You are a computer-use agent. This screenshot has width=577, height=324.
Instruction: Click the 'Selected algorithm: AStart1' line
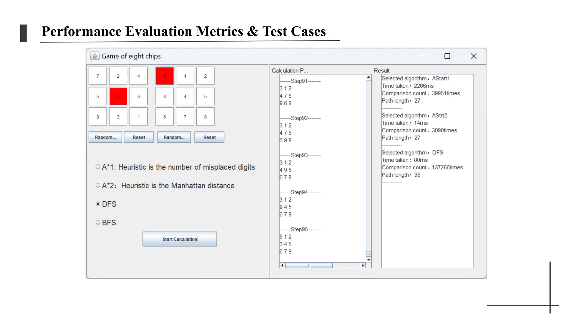(x=416, y=78)
